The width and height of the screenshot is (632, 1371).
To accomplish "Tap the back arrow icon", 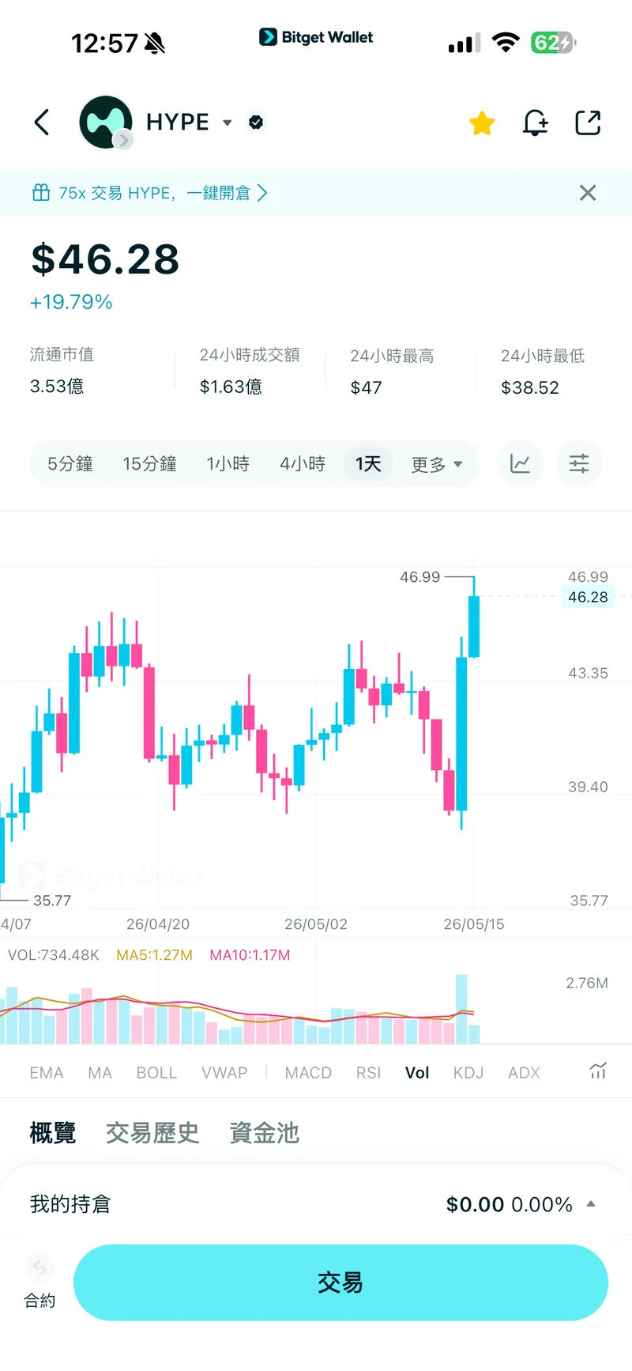I will (x=42, y=123).
